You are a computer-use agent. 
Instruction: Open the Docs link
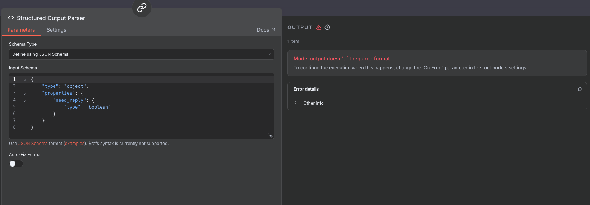(x=266, y=30)
